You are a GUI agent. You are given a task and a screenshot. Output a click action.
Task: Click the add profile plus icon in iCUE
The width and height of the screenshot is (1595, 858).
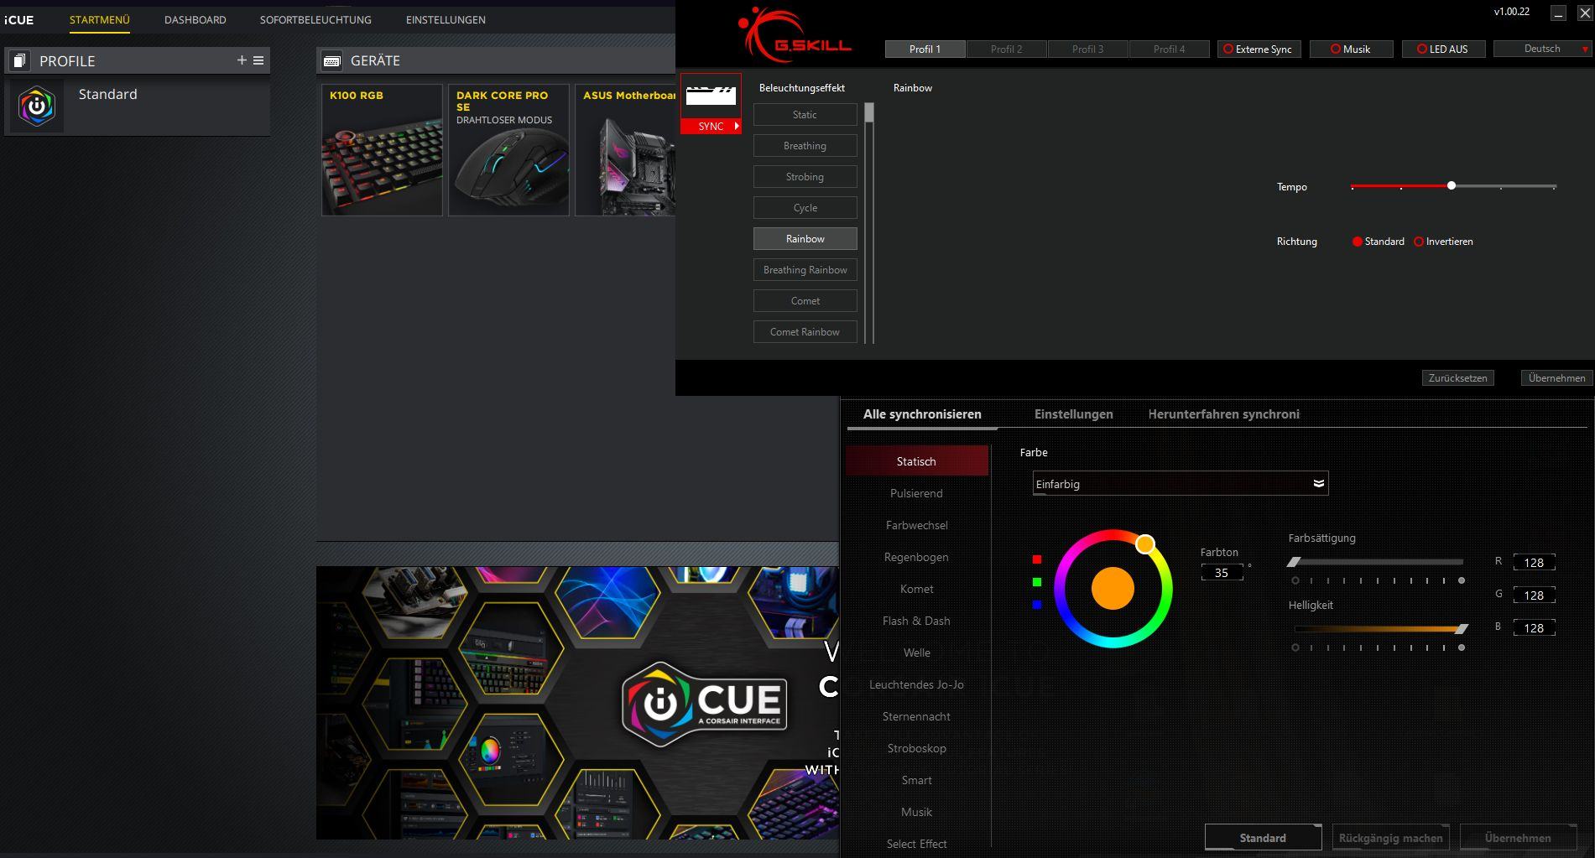[x=242, y=60]
